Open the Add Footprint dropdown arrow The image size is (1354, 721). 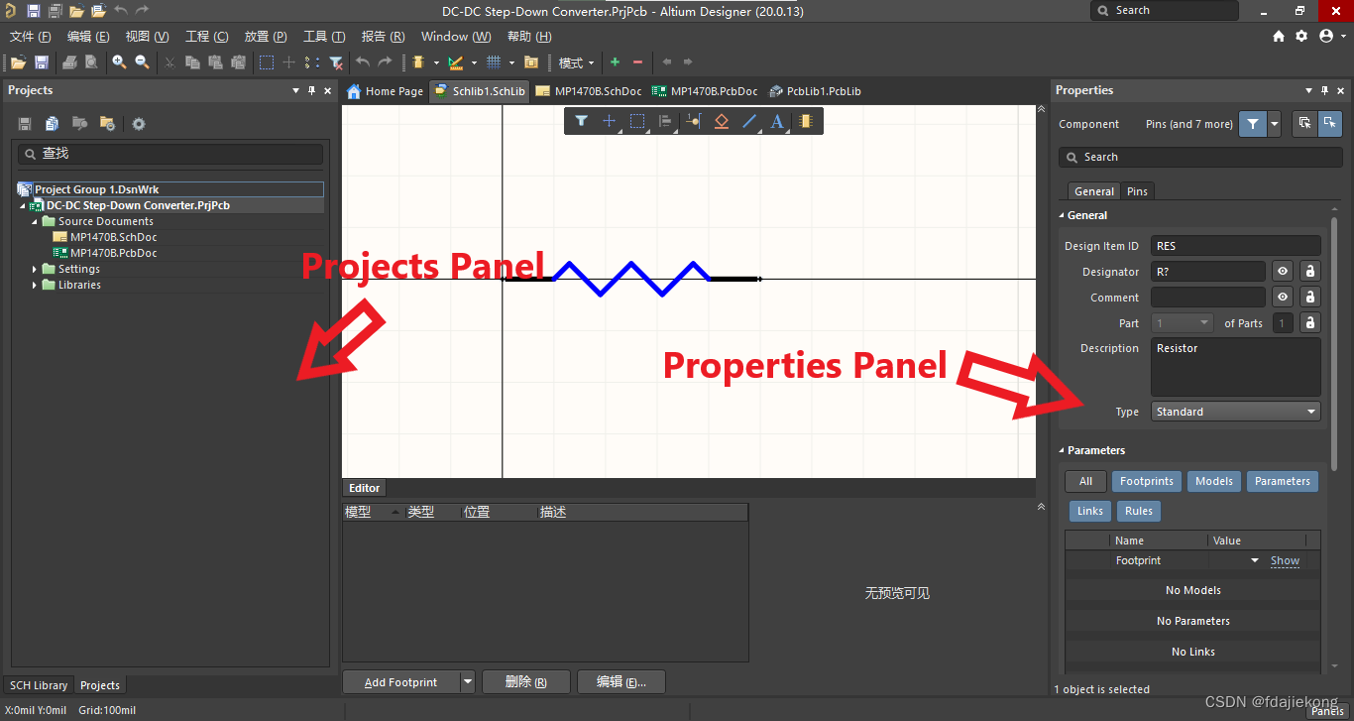(x=468, y=682)
